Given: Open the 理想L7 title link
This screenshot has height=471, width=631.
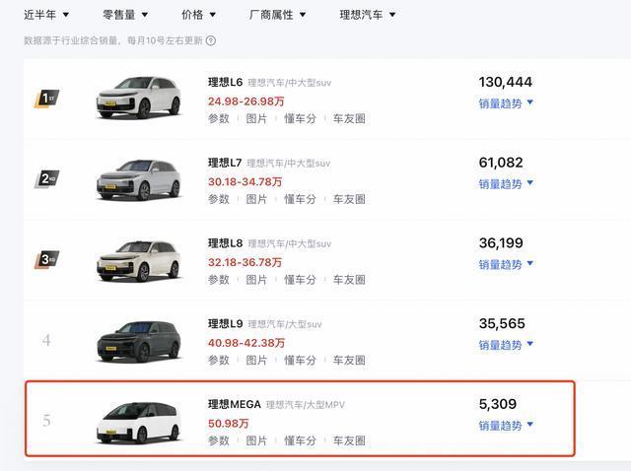Looking at the screenshot, I should point(225,163).
